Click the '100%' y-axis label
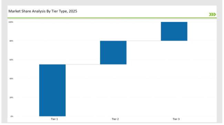Screen dimensions: 224x125 [11, 22]
